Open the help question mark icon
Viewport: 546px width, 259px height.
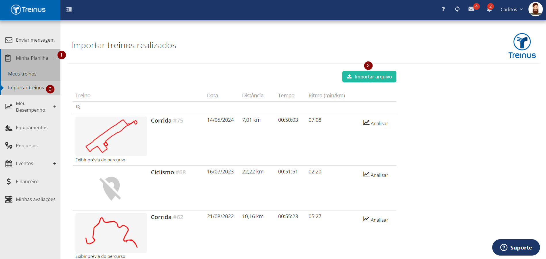coord(443,9)
